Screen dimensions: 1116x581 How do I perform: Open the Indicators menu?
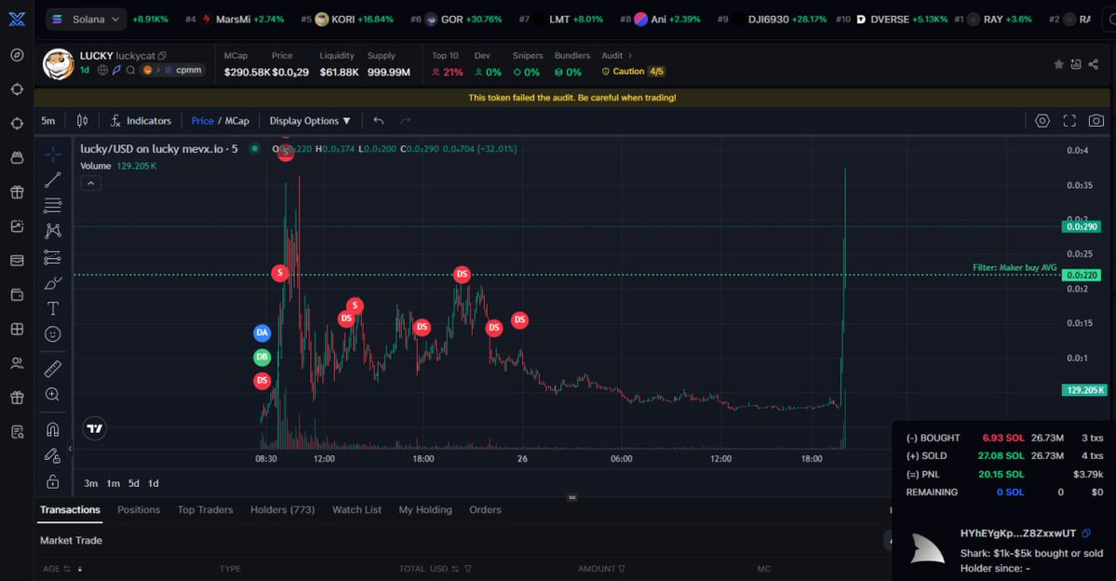point(141,121)
